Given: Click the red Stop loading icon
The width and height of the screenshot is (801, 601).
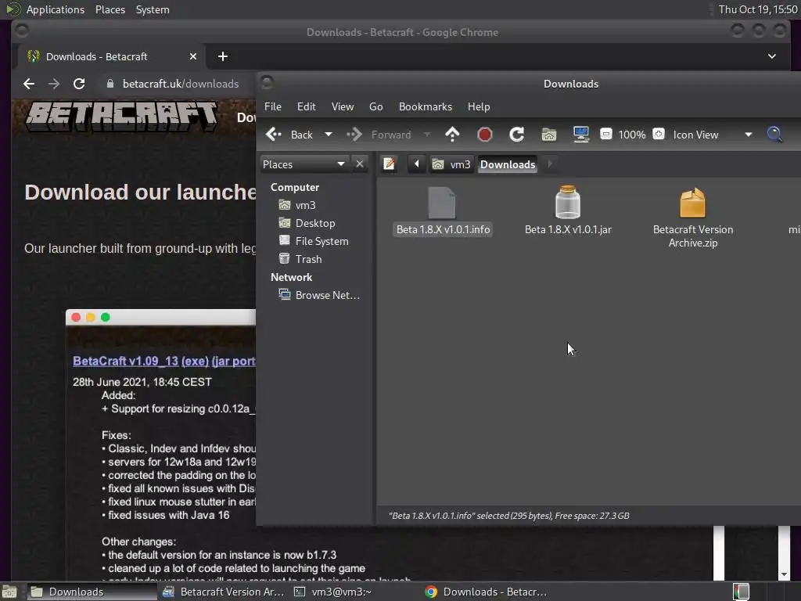Looking at the screenshot, I should [485, 135].
